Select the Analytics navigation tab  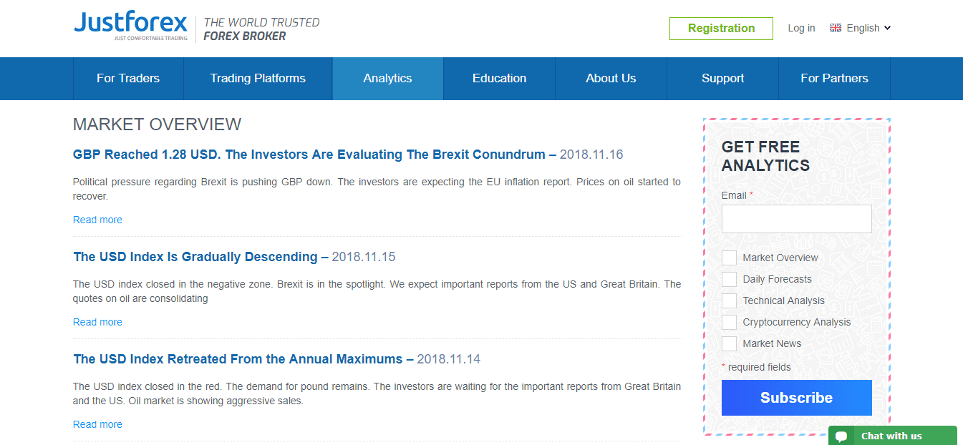(x=387, y=79)
